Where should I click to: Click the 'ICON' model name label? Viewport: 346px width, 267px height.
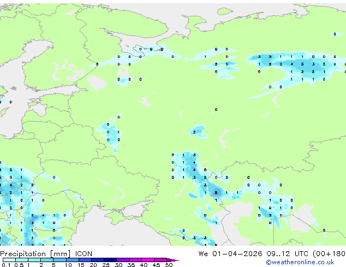(83, 253)
